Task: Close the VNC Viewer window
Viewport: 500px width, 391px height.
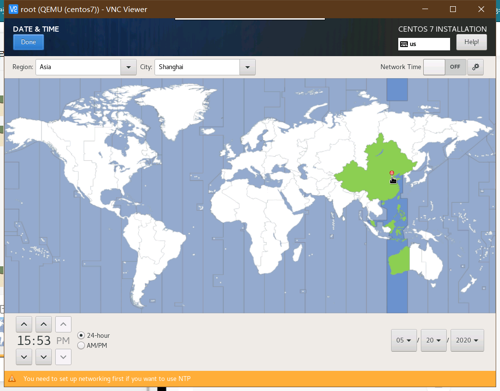Action: coord(481,9)
